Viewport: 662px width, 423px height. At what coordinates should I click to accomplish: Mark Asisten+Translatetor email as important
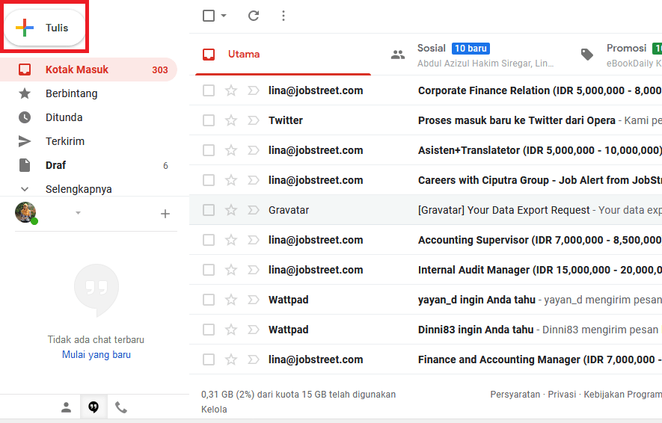point(254,150)
